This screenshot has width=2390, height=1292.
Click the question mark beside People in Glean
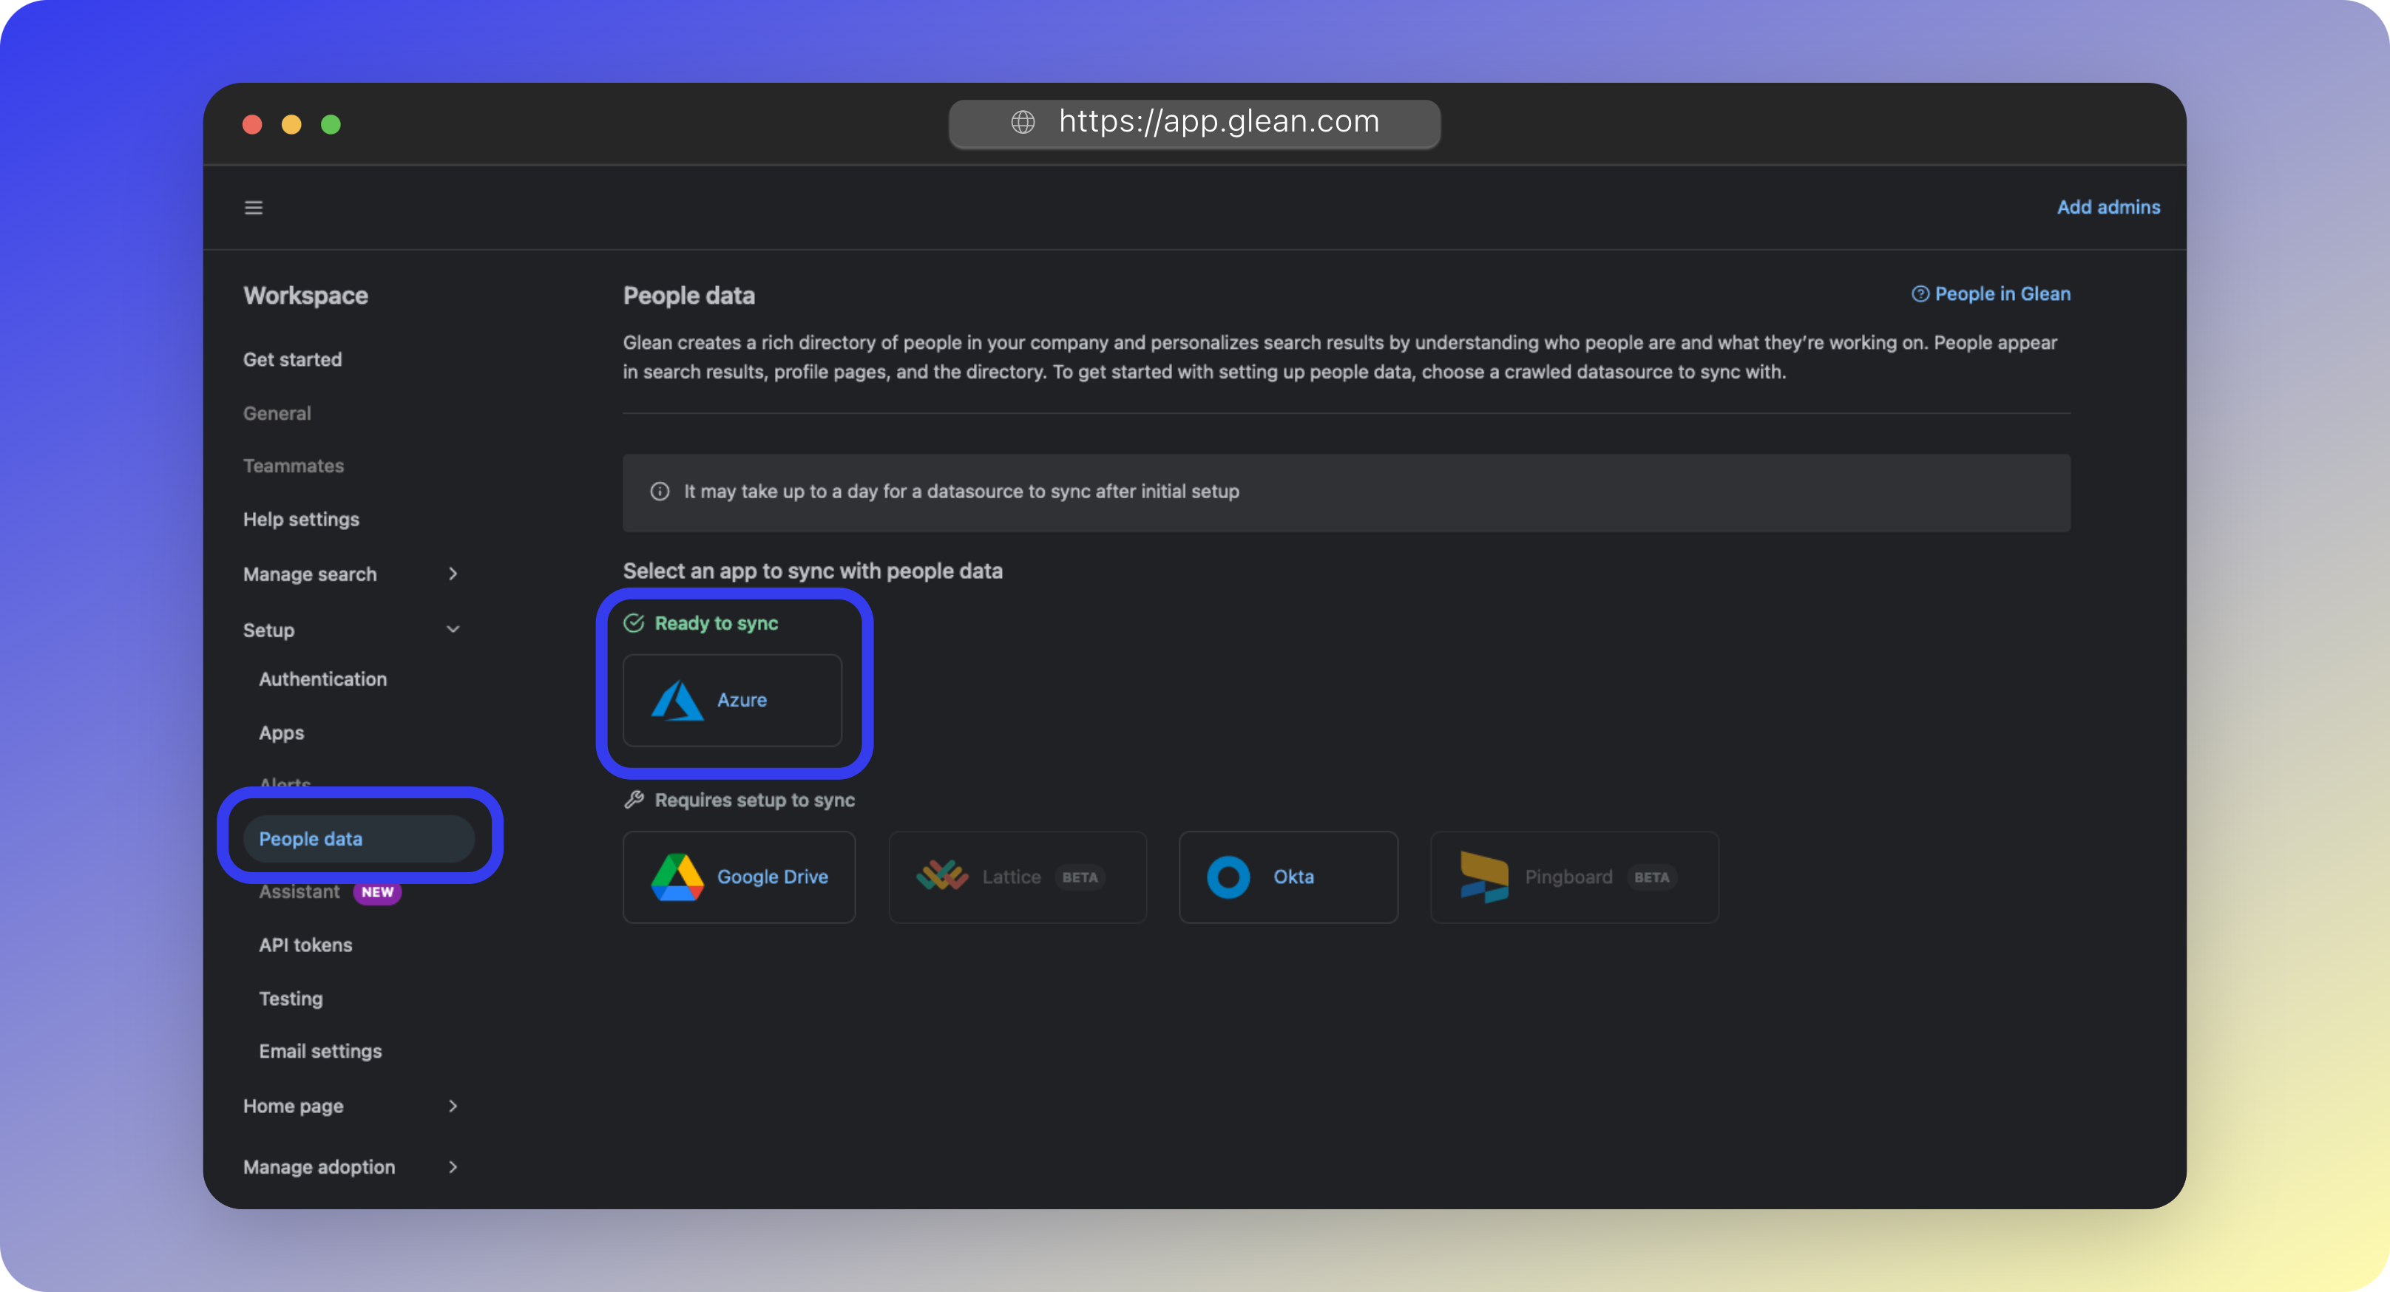[1919, 293]
